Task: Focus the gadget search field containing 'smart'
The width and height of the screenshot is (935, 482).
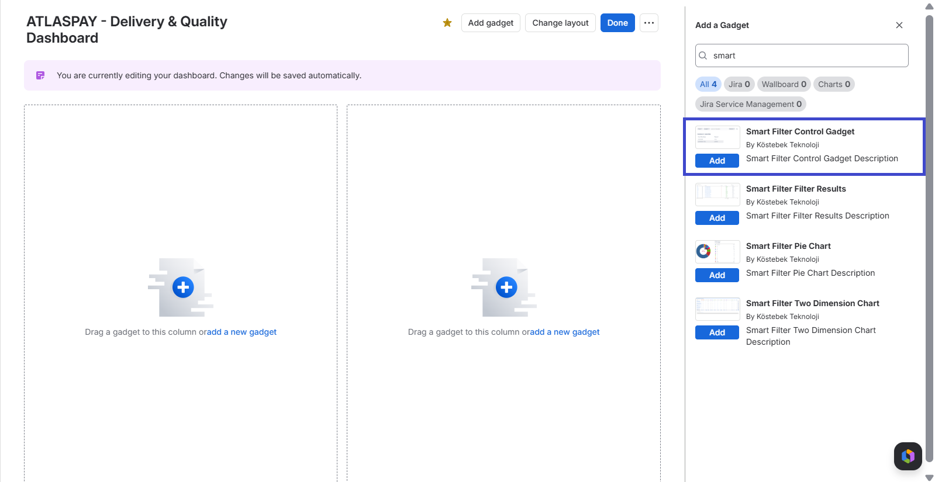Action: click(x=802, y=56)
